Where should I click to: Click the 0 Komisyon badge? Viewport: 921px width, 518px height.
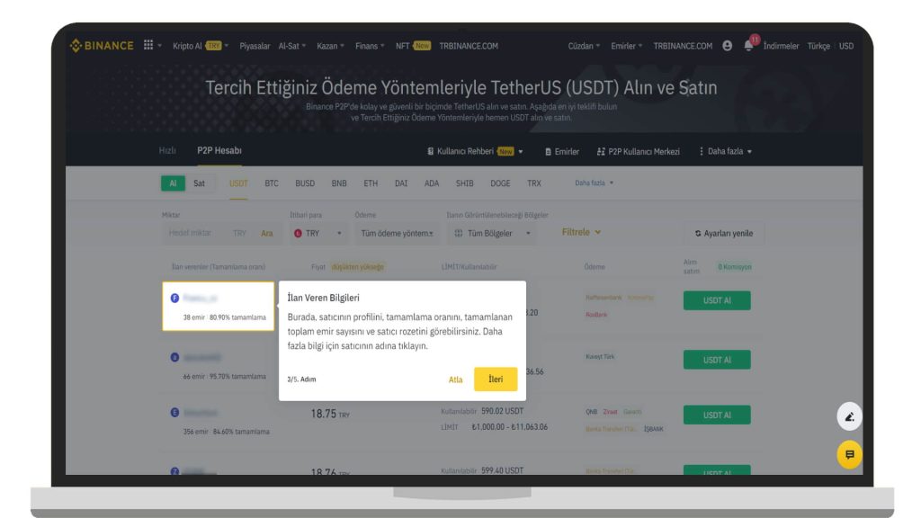click(x=734, y=266)
